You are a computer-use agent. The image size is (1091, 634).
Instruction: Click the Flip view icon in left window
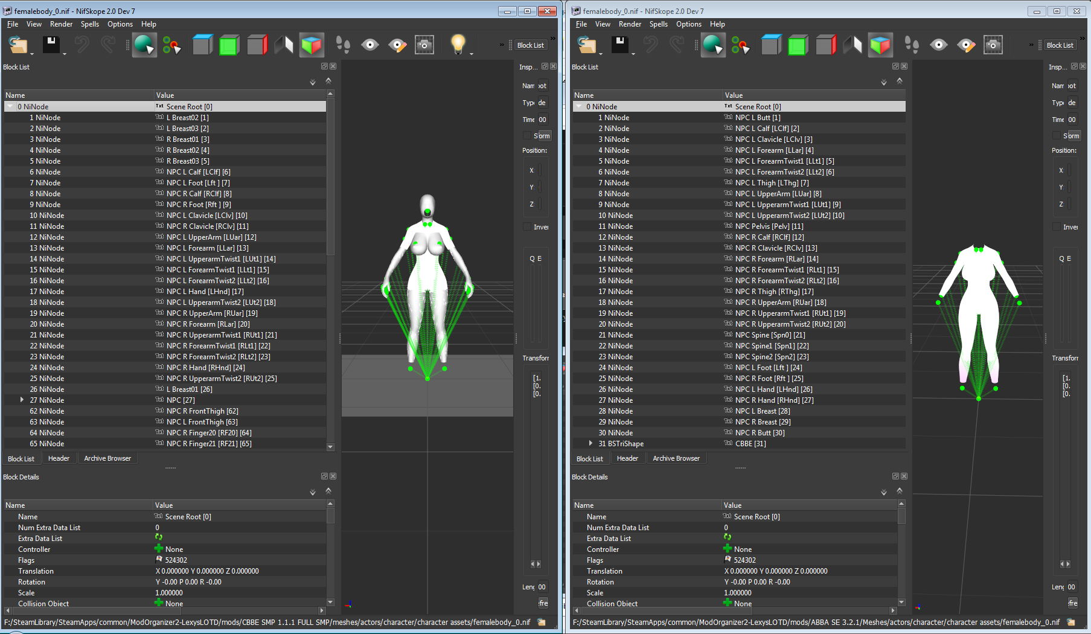284,45
